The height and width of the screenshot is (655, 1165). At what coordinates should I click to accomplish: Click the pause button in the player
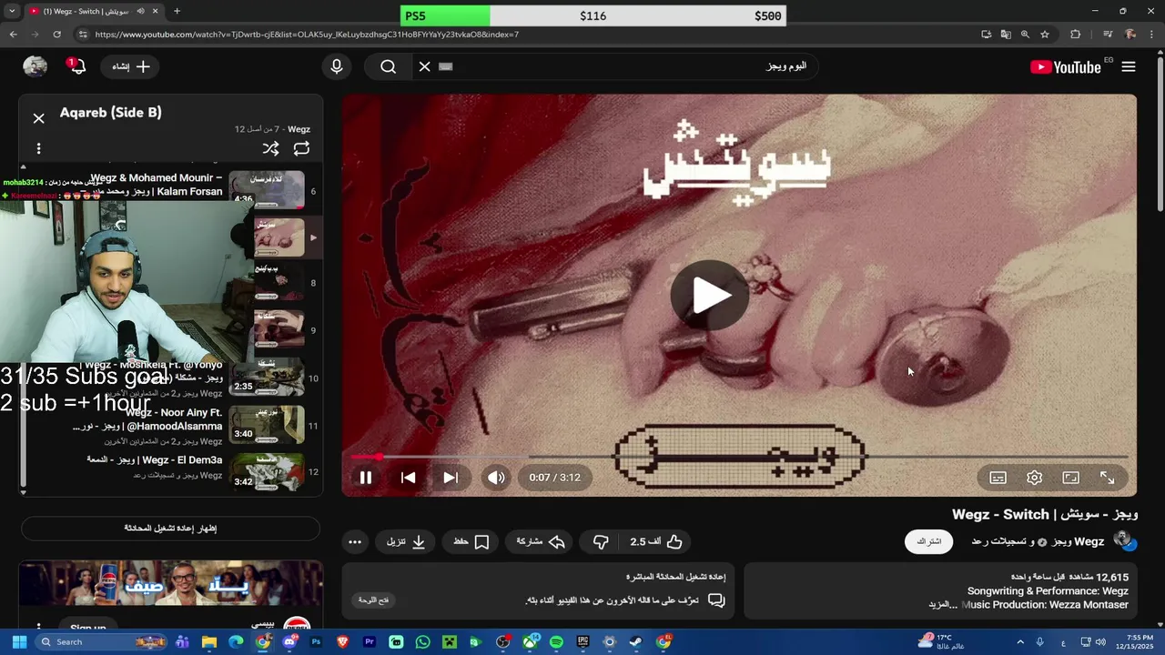[366, 478]
